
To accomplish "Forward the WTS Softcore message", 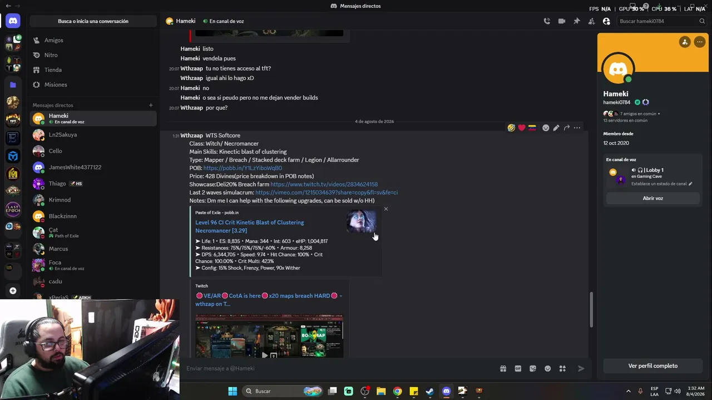I will point(567,128).
